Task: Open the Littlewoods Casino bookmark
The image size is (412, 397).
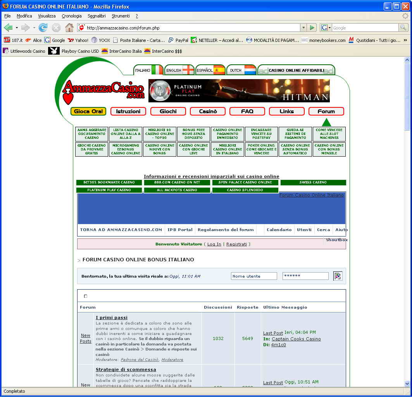Action: [x=24, y=51]
